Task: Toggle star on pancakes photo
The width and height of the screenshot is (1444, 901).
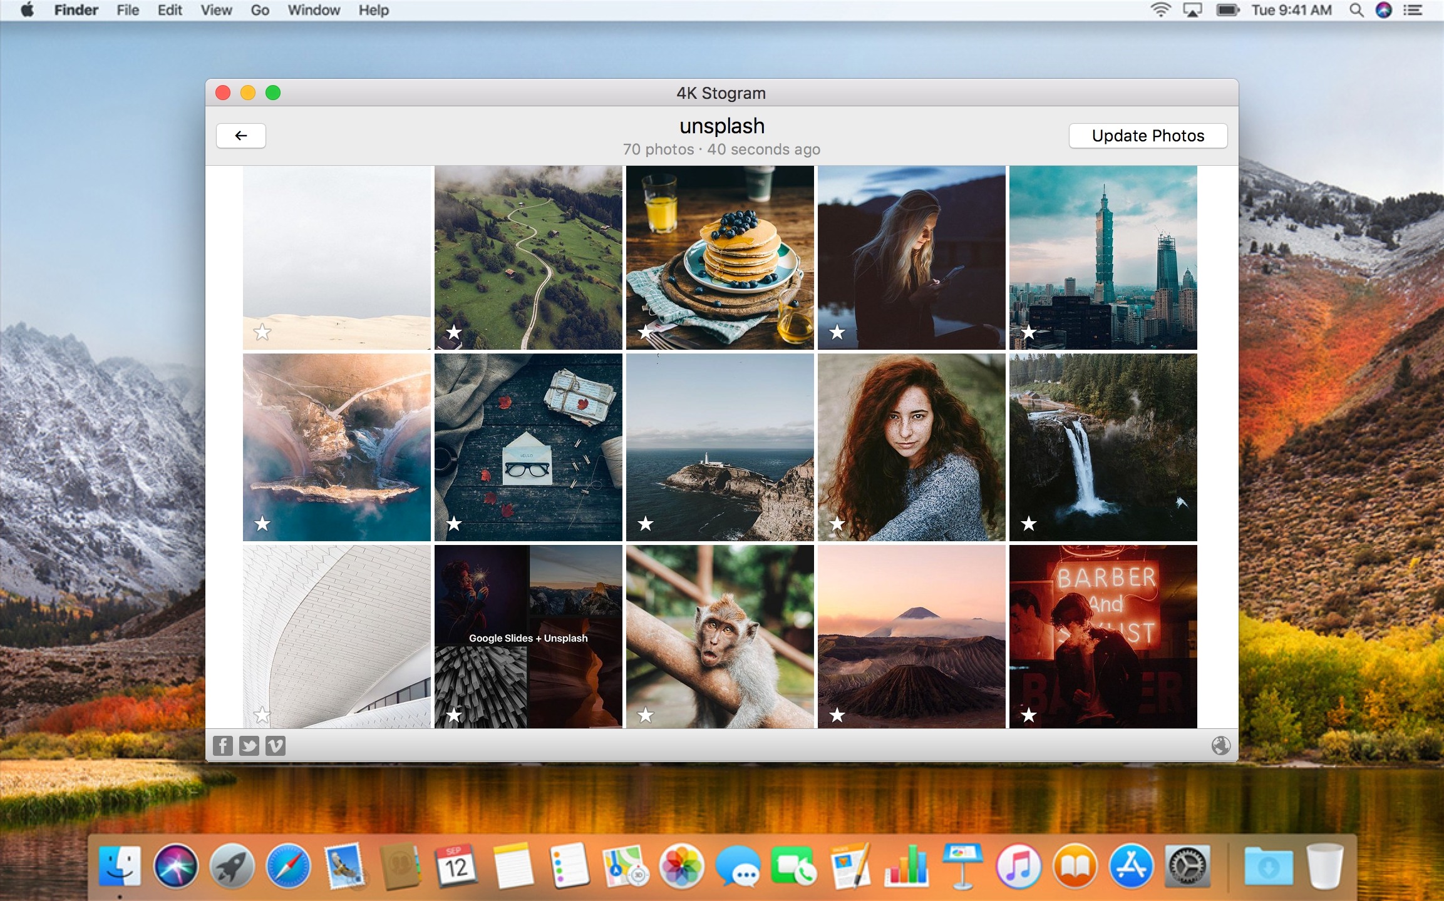Action: click(646, 332)
